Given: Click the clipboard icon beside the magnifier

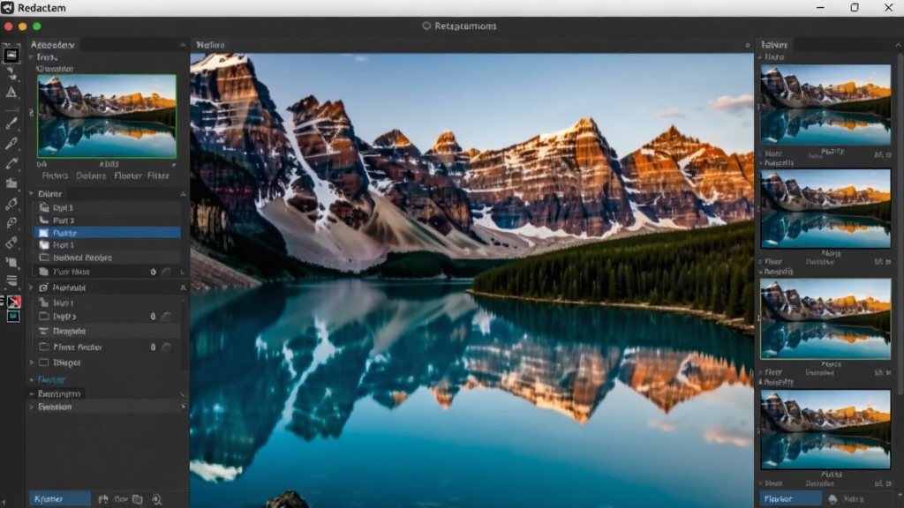Looking at the screenshot, I should point(137,499).
